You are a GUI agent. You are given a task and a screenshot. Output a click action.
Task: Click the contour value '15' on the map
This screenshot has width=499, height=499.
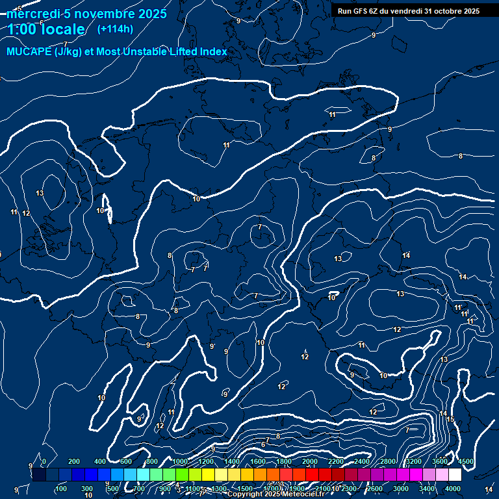coord(451,420)
